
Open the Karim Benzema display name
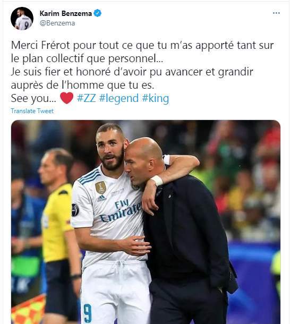coord(66,13)
